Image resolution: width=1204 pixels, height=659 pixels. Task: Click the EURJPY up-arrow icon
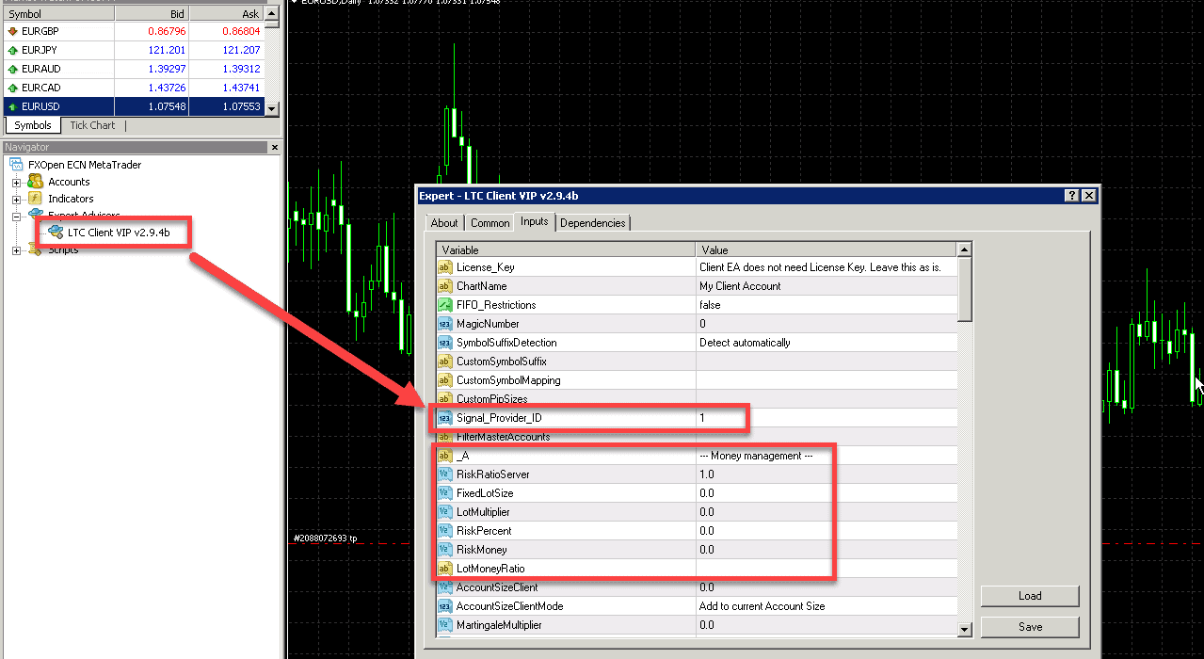[x=12, y=50]
